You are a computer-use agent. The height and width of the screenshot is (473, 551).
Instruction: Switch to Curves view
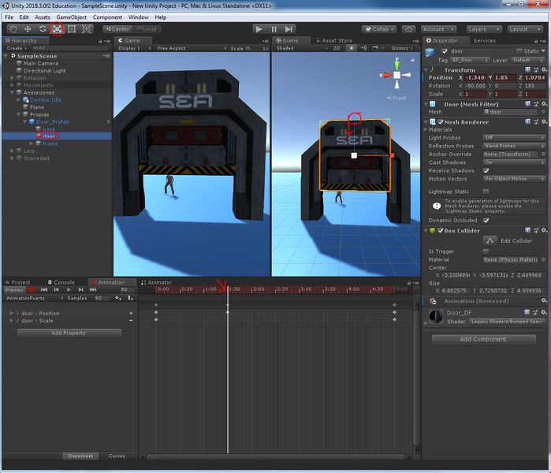(x=117, y=456)
